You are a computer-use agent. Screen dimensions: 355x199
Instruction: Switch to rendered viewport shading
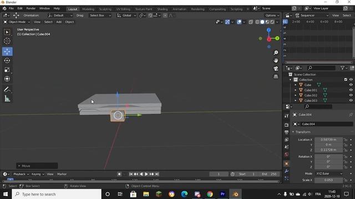272,22
